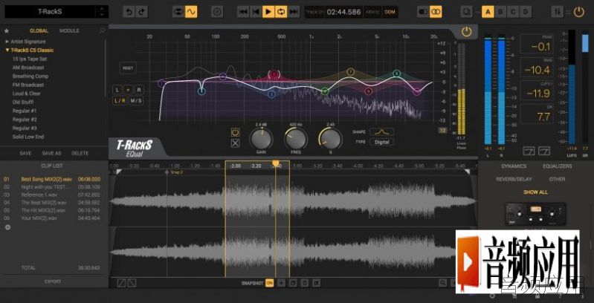The width and height of the screenshot is (594, 303).
Task: Open the SHAPE bell curve selector
Action: [382, 131]
